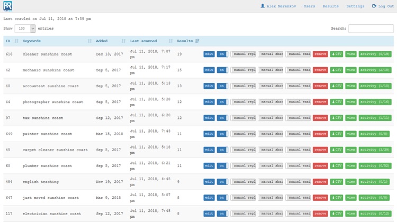Remove the electrician sunshine coast keyword

tap(320, 213)
